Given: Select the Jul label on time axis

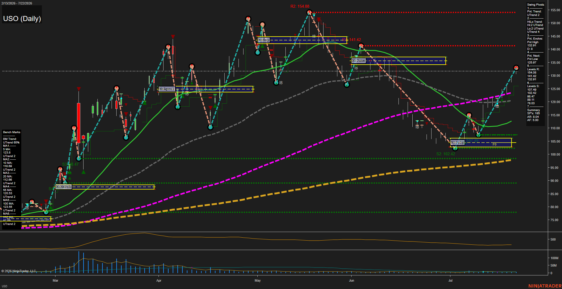Looking at the screenshot, I should click(450, 280).
